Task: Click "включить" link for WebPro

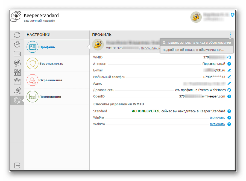Action: (x=217, y=124)
